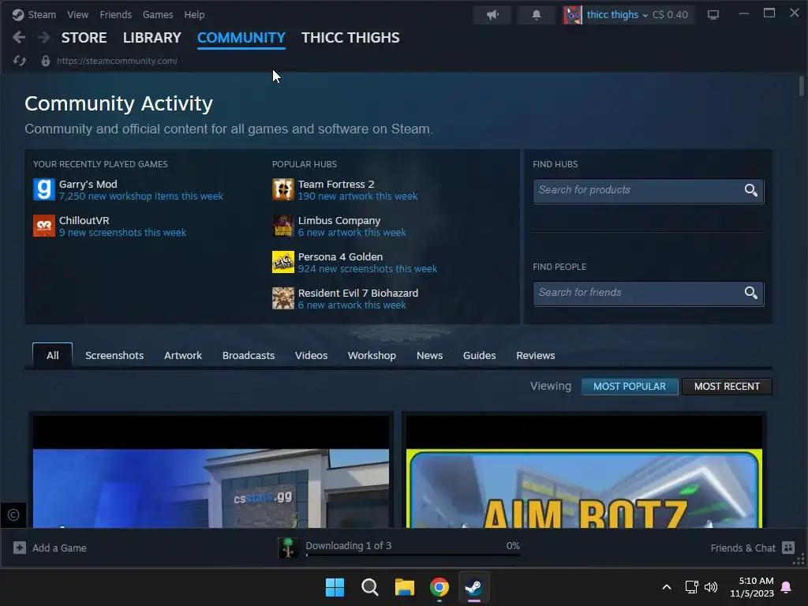Screen dimensions: 808x606
Task: Click Add a Game label
Action: [x=59, y=548]
